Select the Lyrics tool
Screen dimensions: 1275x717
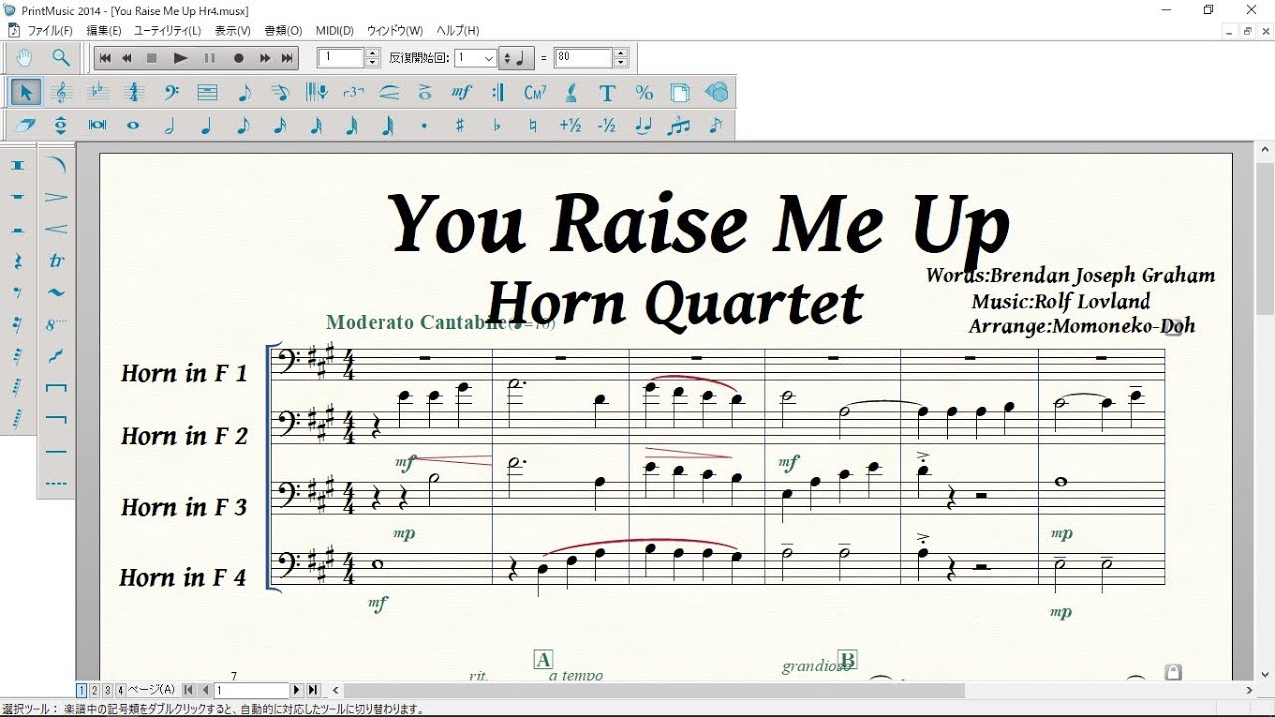pyautogui.click(x=571, y=93)
